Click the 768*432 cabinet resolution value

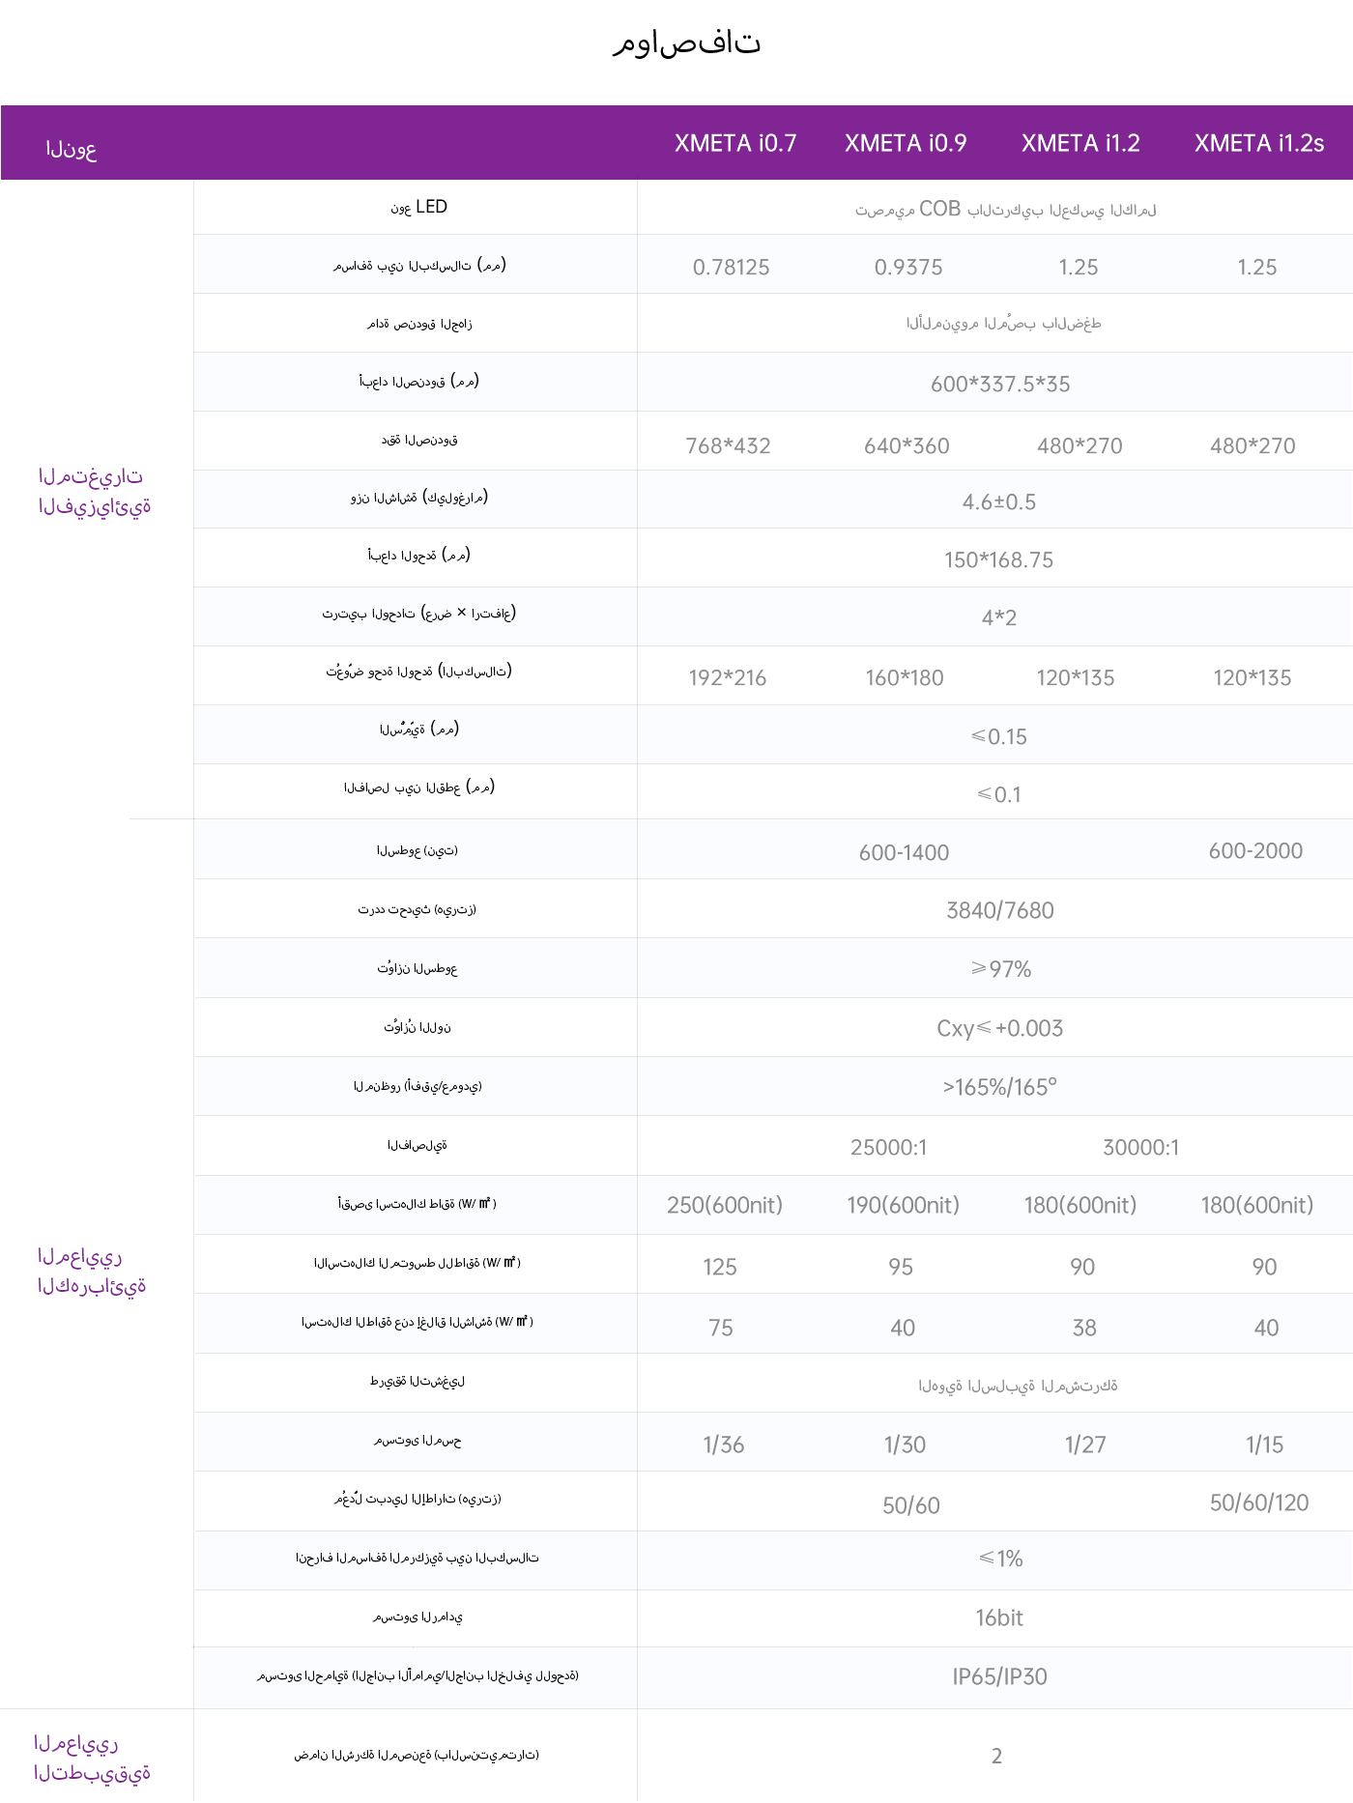(728, 445)
